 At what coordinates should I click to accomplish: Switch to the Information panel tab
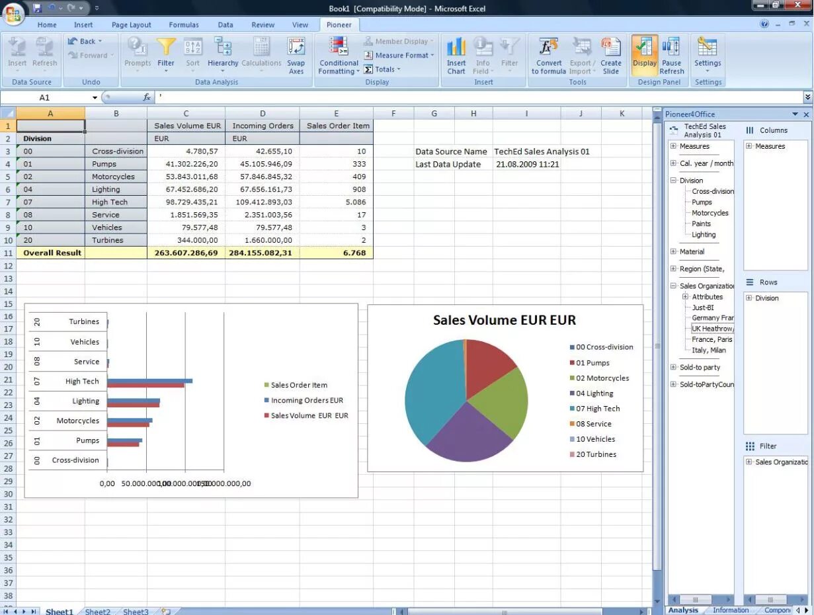click(x=731, y=610)
